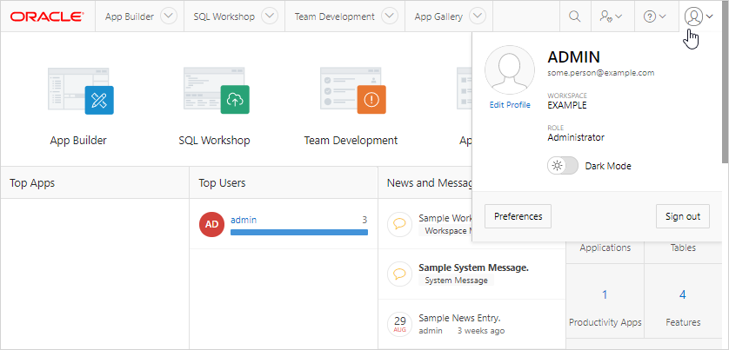The image size is (729, 350).
Task: Click the some.person@example.com email text
Action: tap(601, 73)
